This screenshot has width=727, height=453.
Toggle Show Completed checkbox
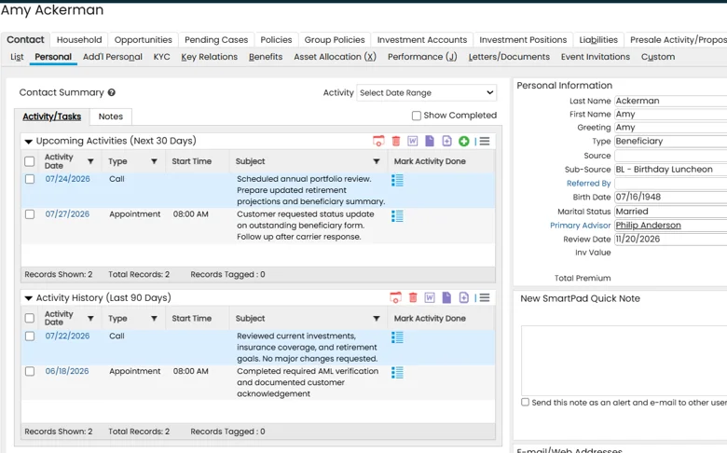pyautogui.click(x=417, y=116)
